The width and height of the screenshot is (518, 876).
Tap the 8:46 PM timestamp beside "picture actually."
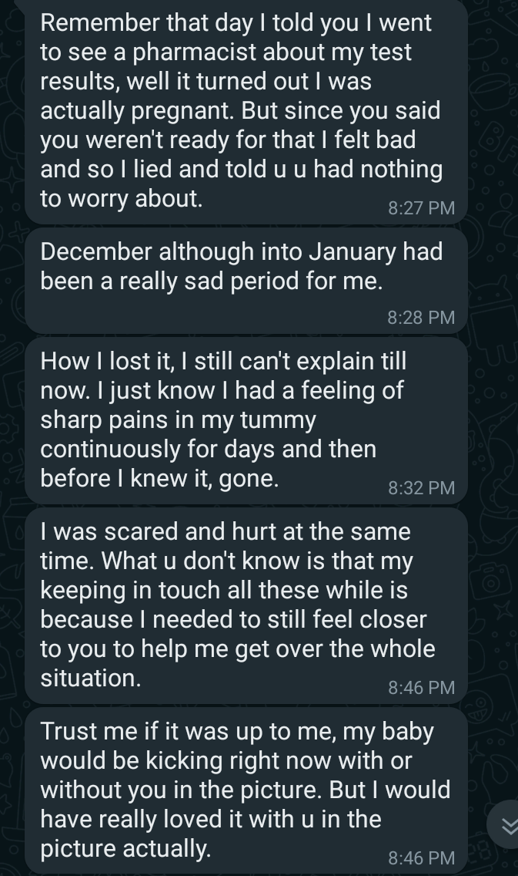pyautogui.click(x=421, y=858)
